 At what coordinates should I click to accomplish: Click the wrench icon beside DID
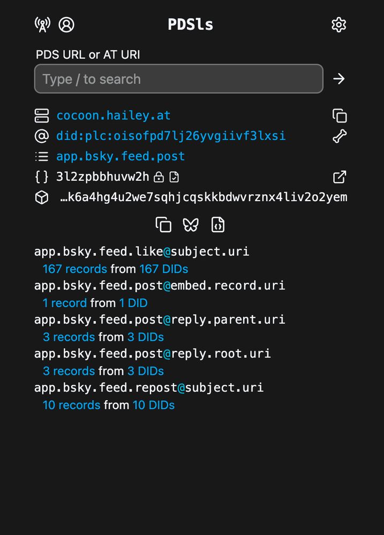click(340, 136)
